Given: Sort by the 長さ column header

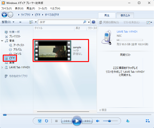Looking at the screenshot, I should [80, 28].
